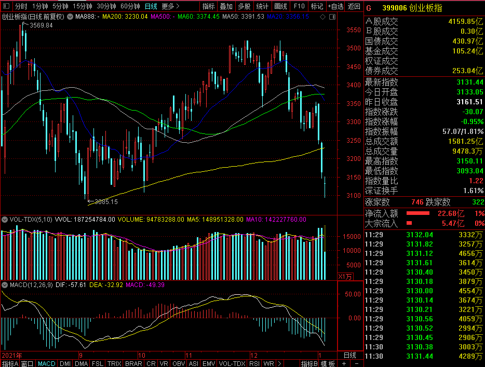Select the RSI indicator tab

(254, 363)
